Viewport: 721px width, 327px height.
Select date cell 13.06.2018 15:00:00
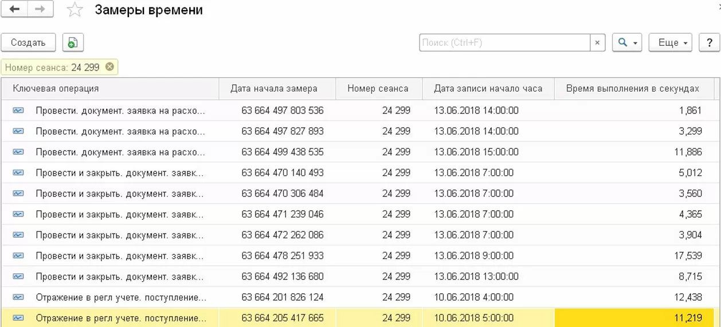pyautogui.click(x=476, y=152)
